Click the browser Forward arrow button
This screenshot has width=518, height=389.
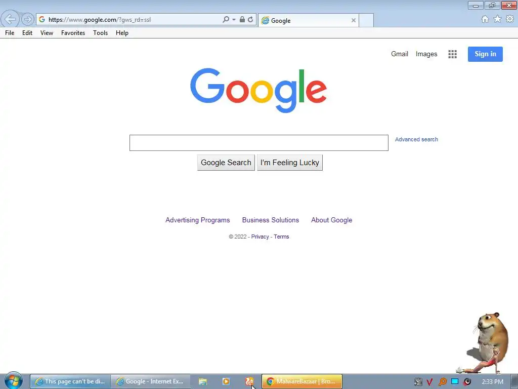pos(28,20)
